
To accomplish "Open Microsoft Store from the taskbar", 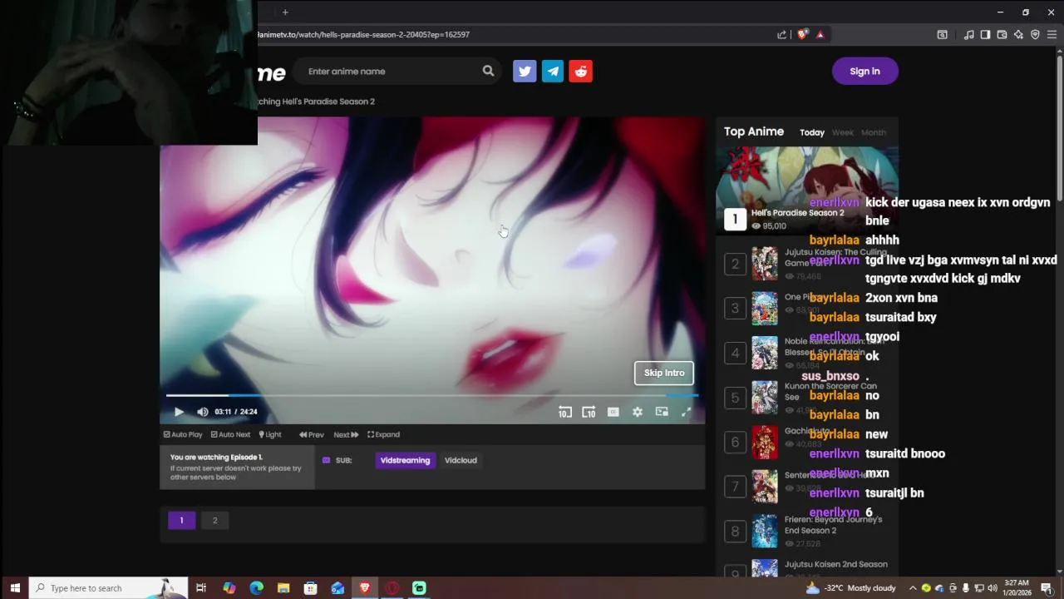I will 310,588.
